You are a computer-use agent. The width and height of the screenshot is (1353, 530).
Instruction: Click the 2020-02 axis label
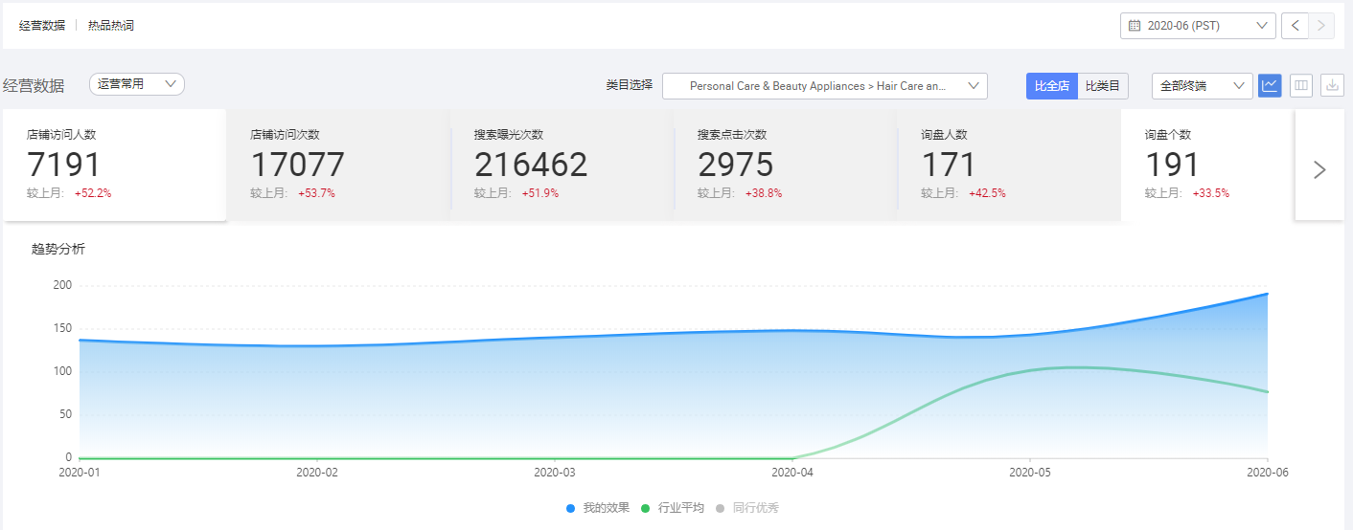(317, 472)
